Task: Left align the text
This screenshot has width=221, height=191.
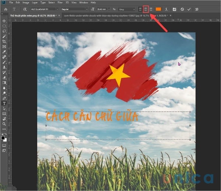Action: pos(140,9)
